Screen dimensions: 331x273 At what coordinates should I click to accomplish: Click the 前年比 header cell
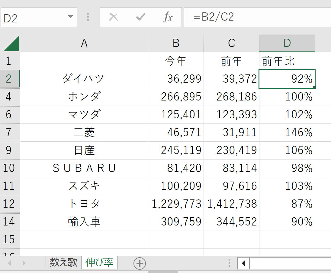coord(287,61)
